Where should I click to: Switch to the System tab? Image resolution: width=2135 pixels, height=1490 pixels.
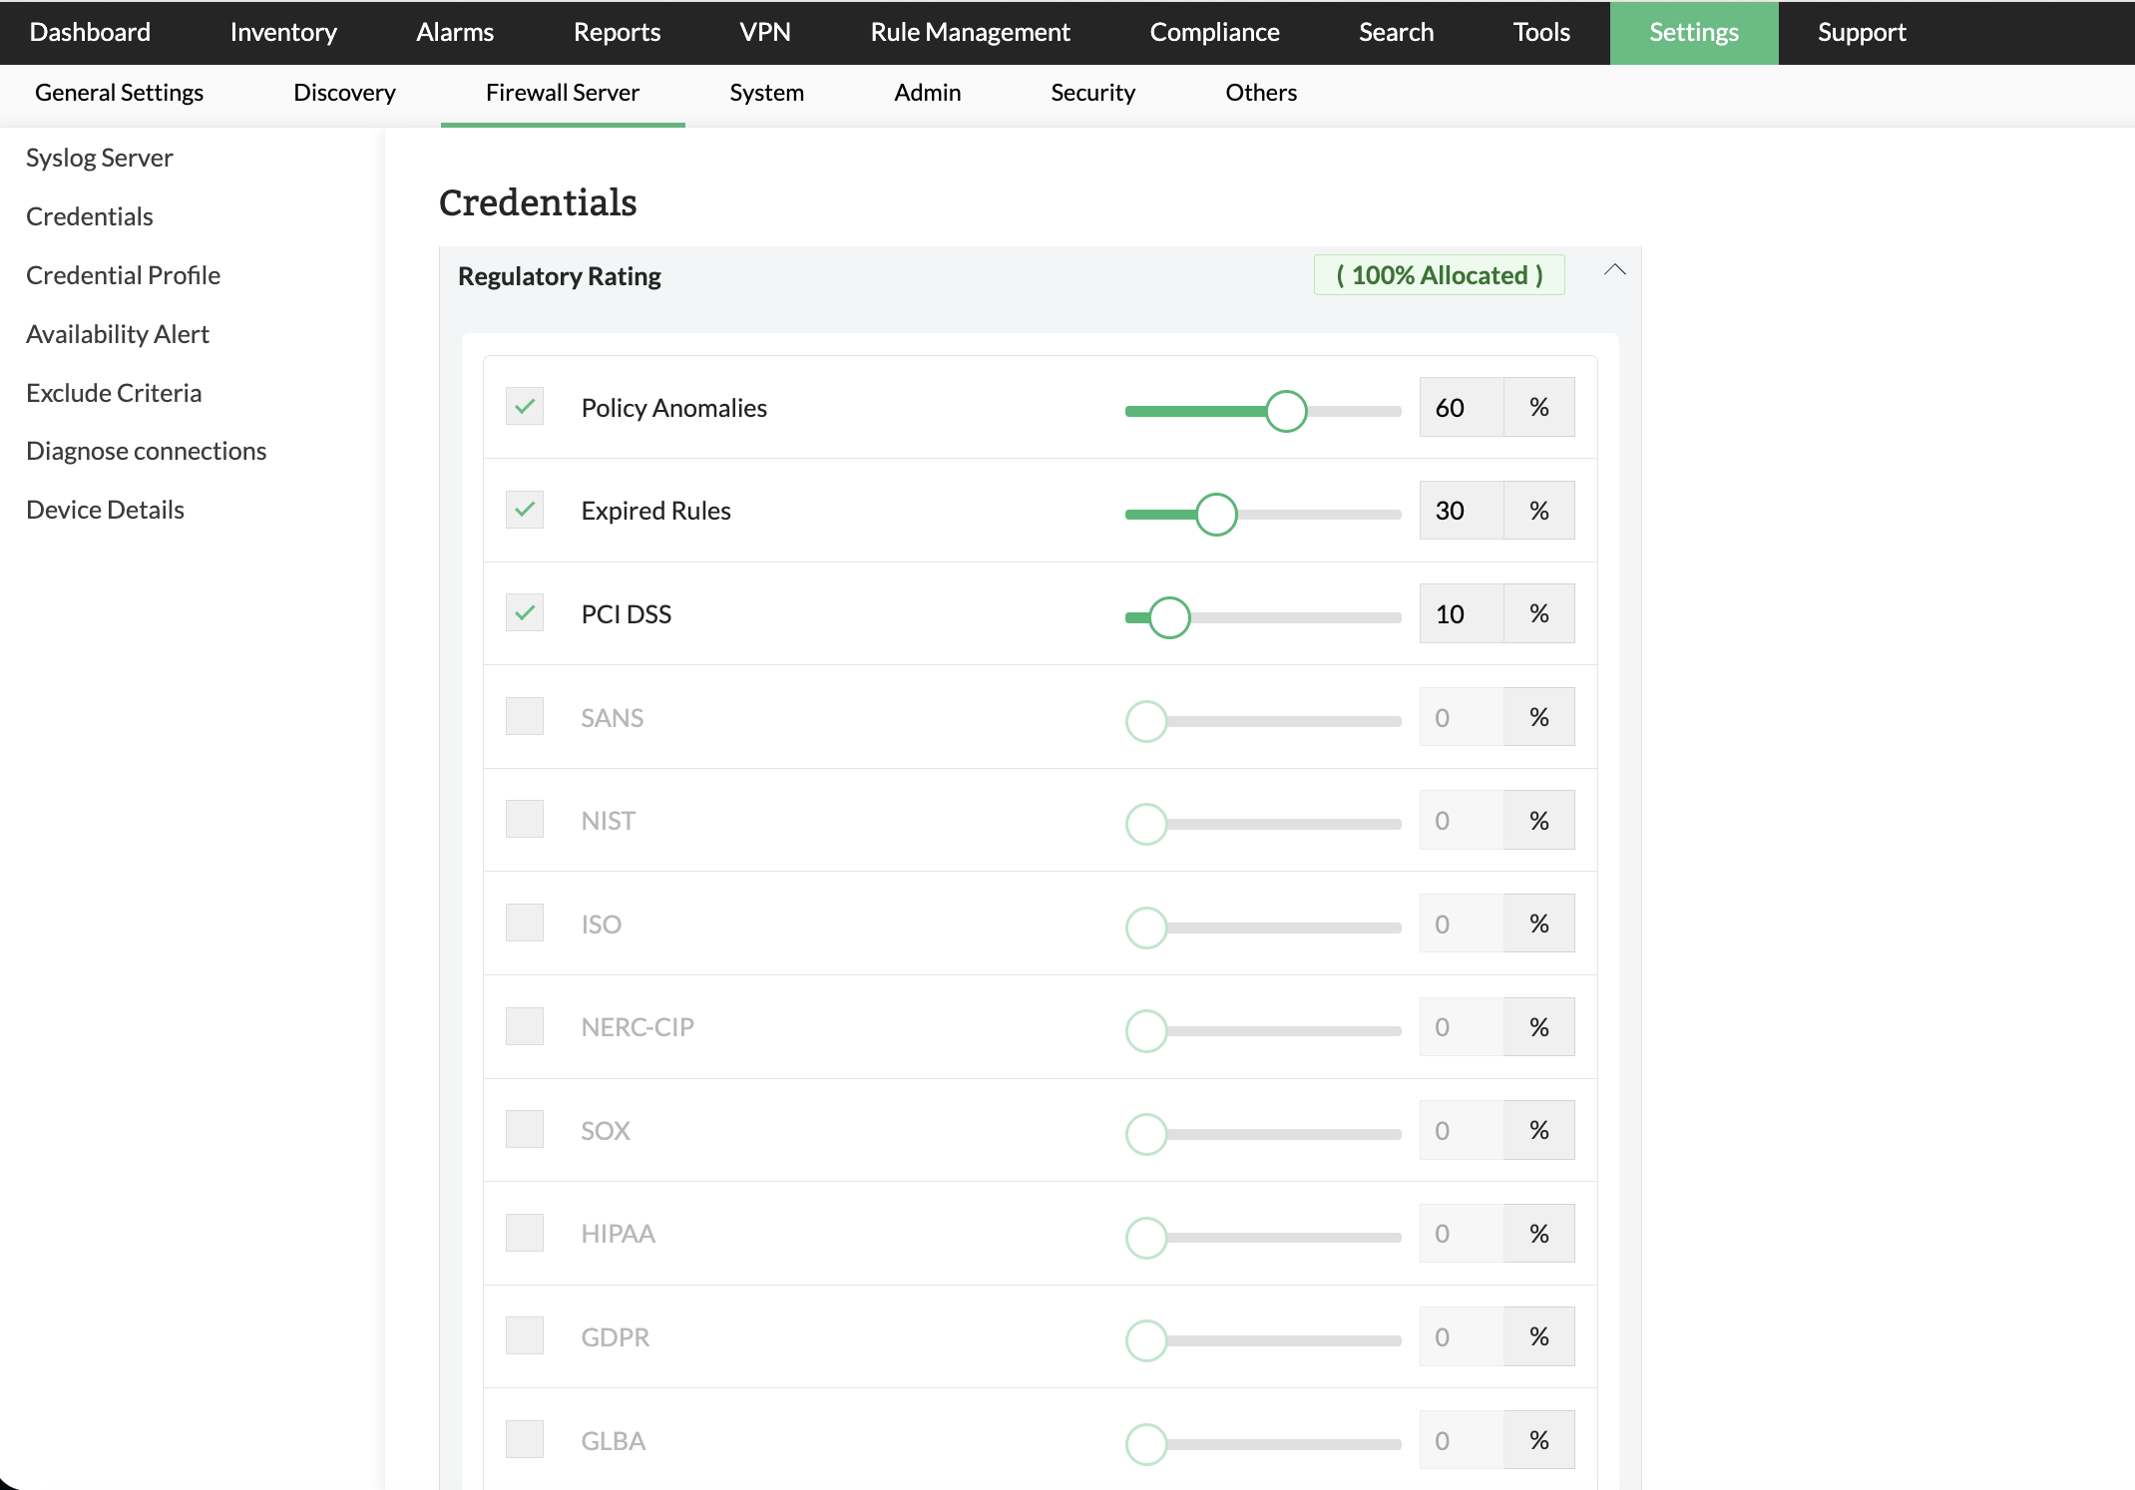766,93
